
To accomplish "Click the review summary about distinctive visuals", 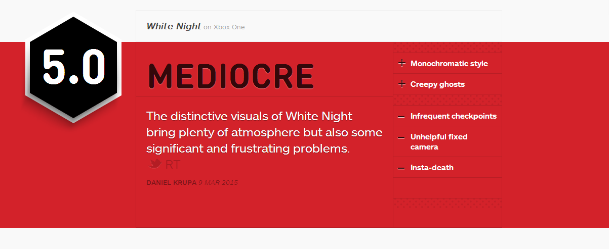I will tap(264, 132).
